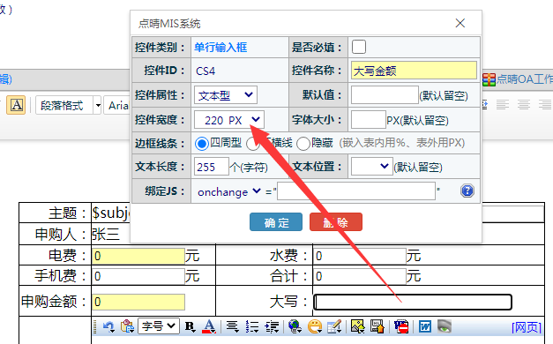
Task: Insert hyperlink using the globe icon
Action: [x=295, y=326]
